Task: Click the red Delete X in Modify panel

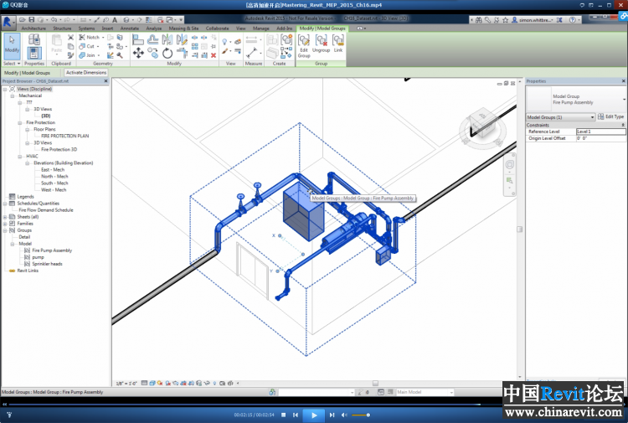Action: 214,55
